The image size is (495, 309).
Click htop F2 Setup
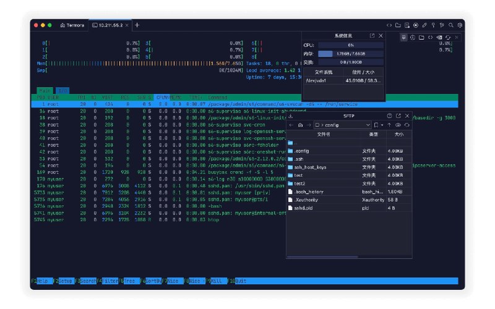63,281
